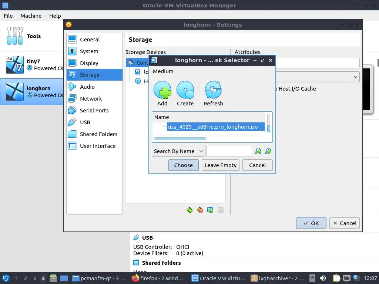Click the add storage controller icon

point(189,210)
